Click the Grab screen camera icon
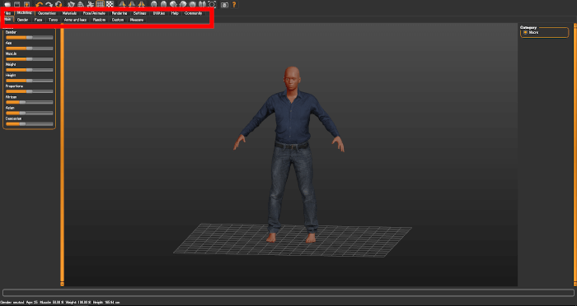This screenshot has height=306, width=577. click(224, 5)
